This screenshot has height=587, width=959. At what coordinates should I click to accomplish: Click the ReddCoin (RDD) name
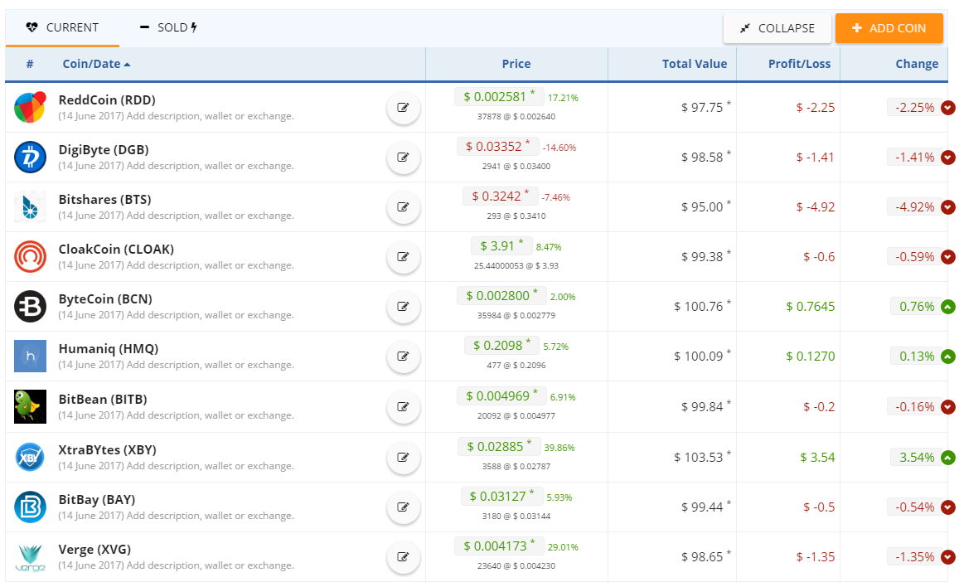tap(107, 99)
